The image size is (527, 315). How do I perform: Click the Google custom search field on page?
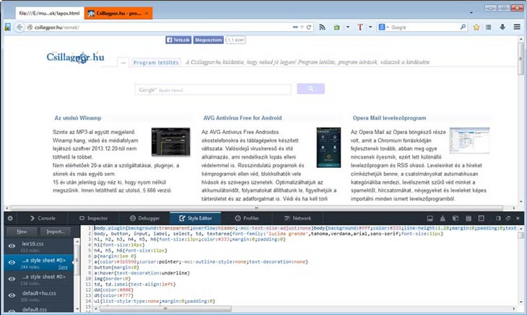tap(213, 89)
